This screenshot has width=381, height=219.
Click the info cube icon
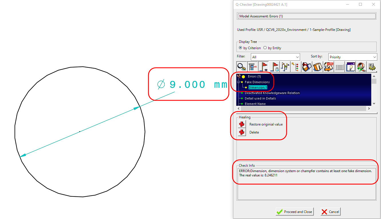coord(318,67)
